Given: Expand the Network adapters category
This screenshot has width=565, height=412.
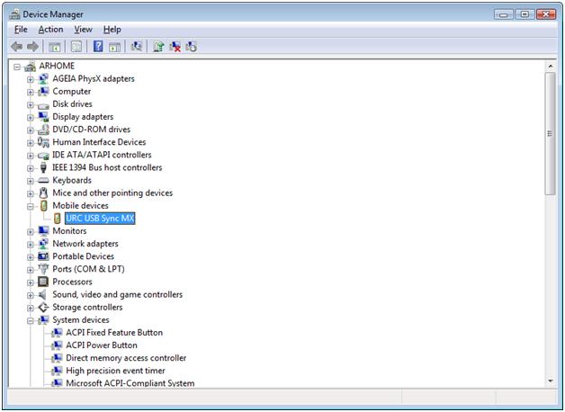Looking at the screenshot, I should [x=31, y=245].
